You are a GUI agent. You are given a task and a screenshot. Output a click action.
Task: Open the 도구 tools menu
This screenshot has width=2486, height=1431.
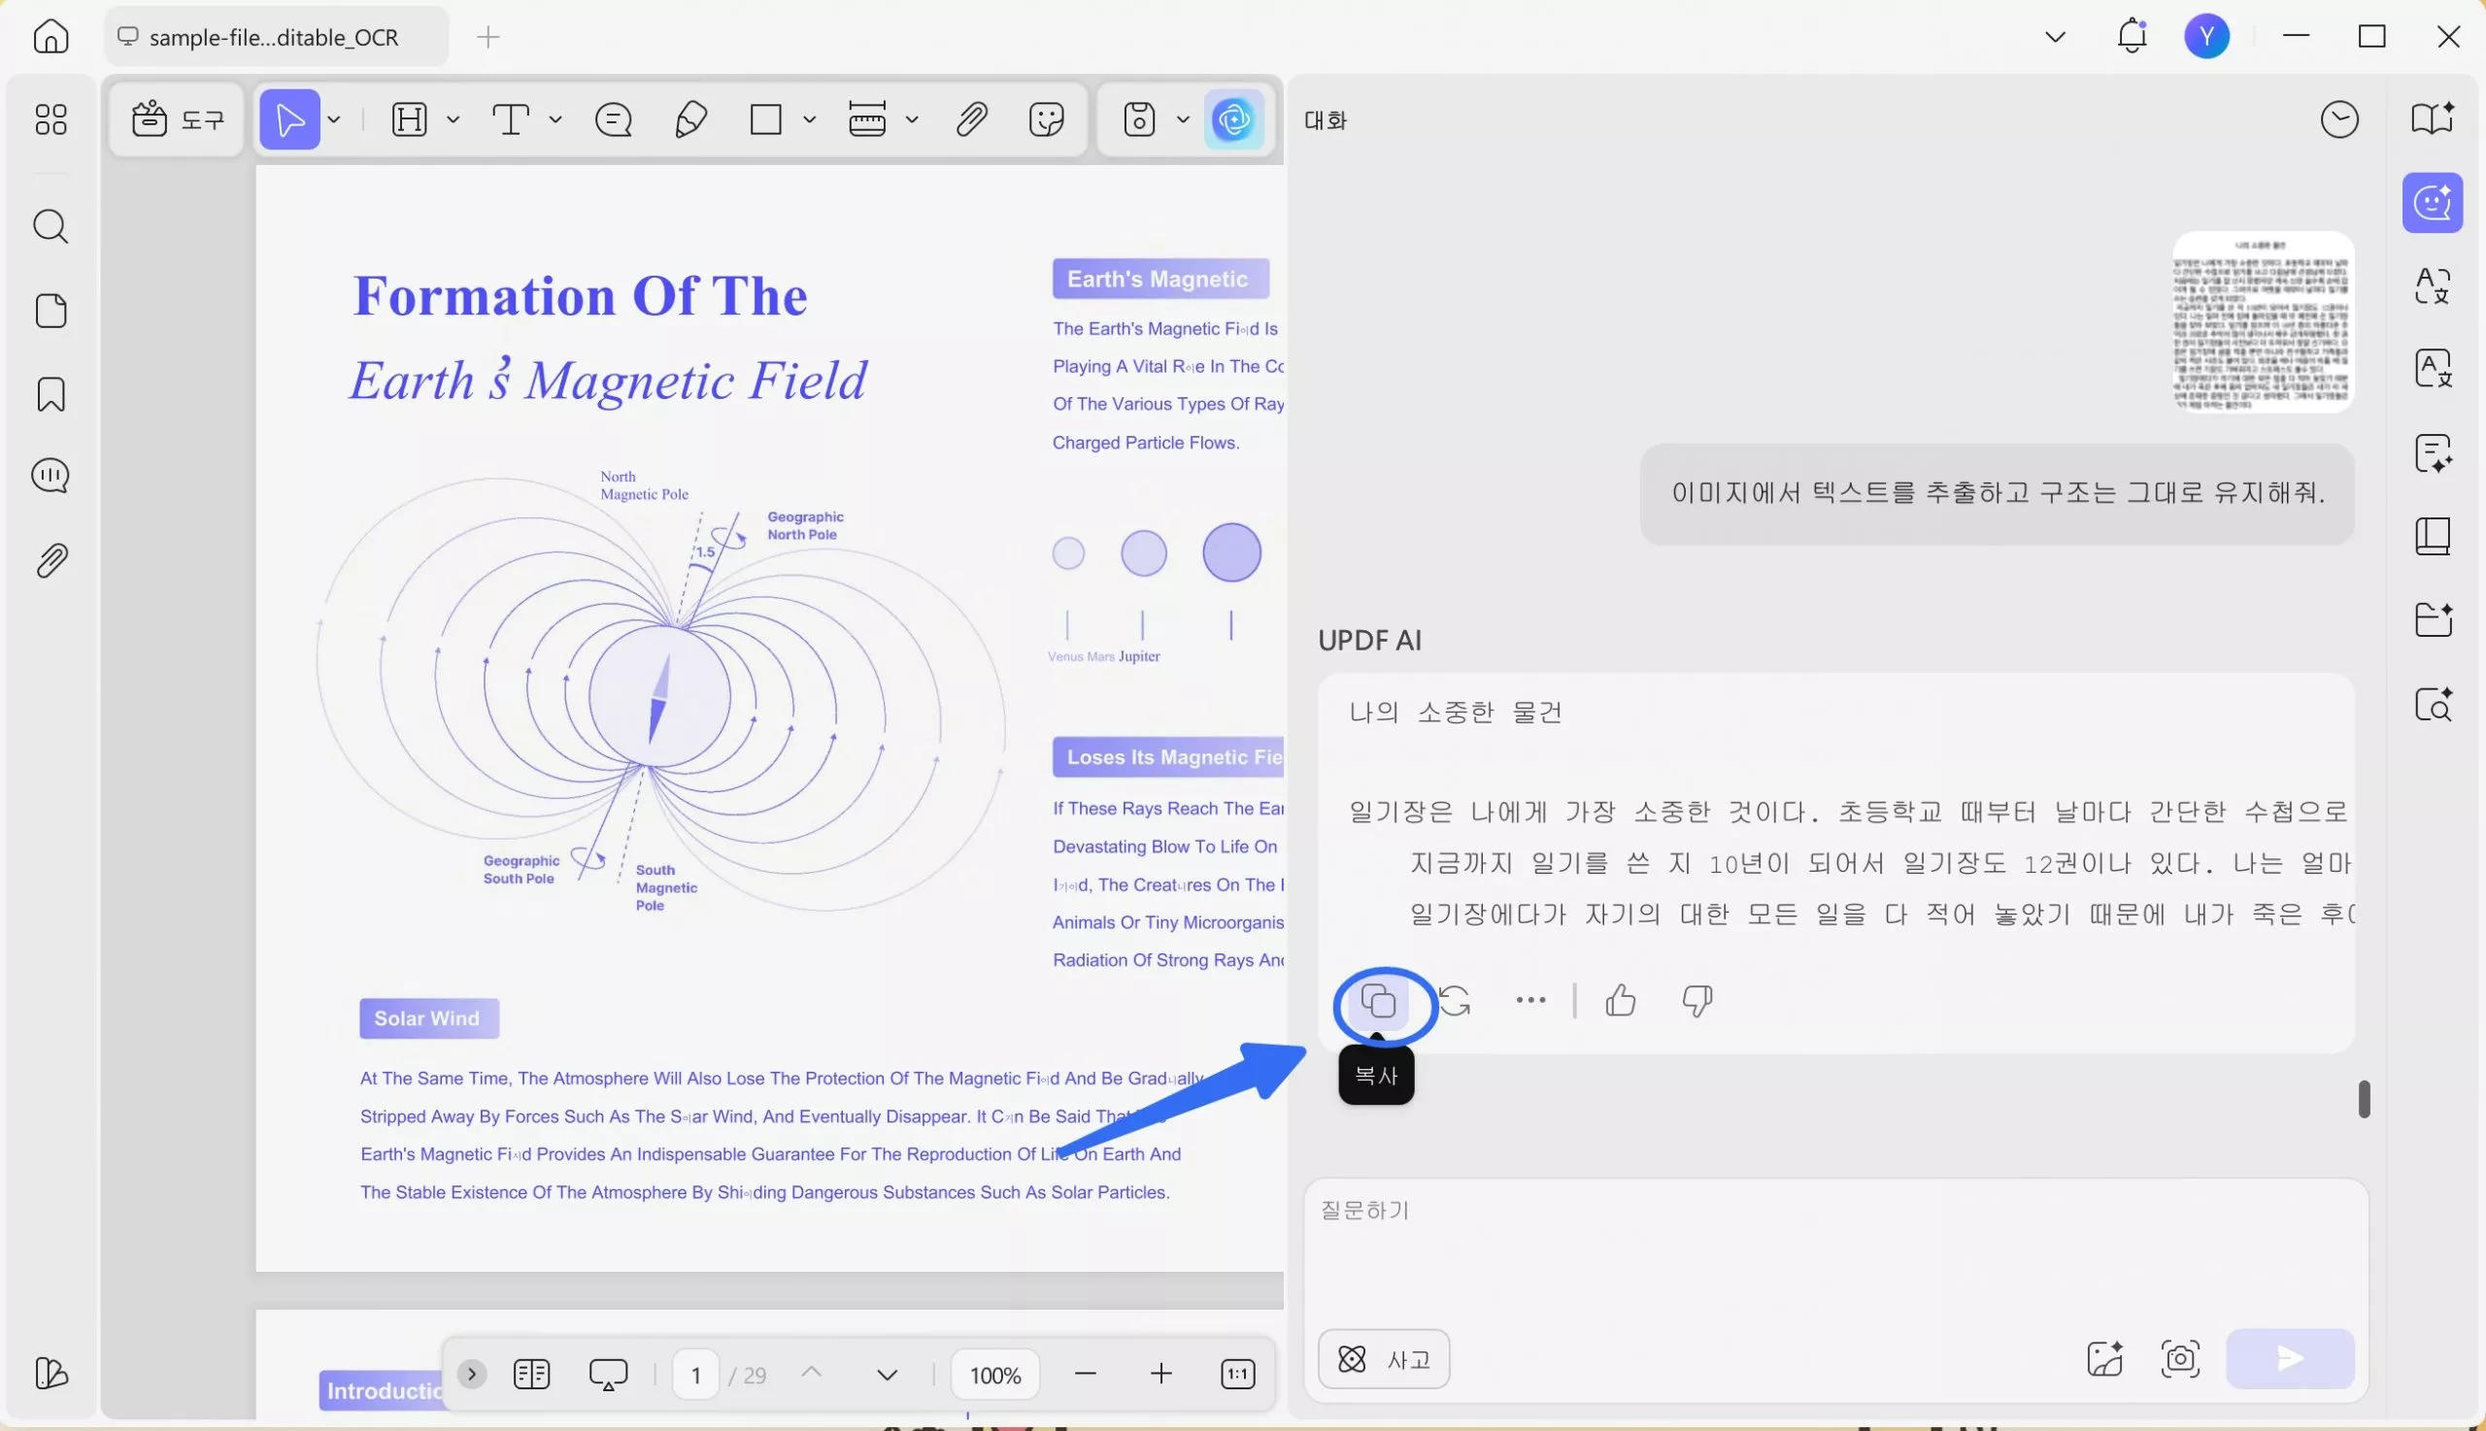tap(178, 120)
